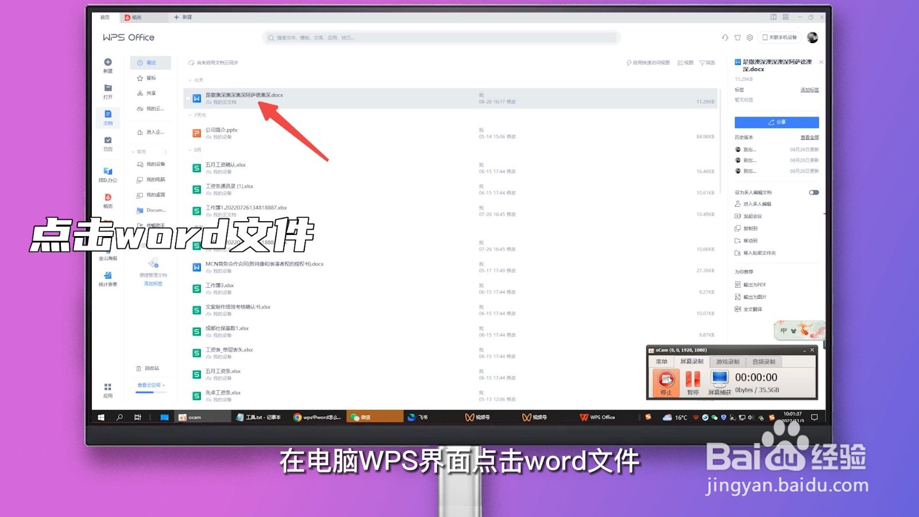Click 输出为图片 in the right panel
Screen dimensions: 919x517
pyautogui.click(x=754, y=296)
